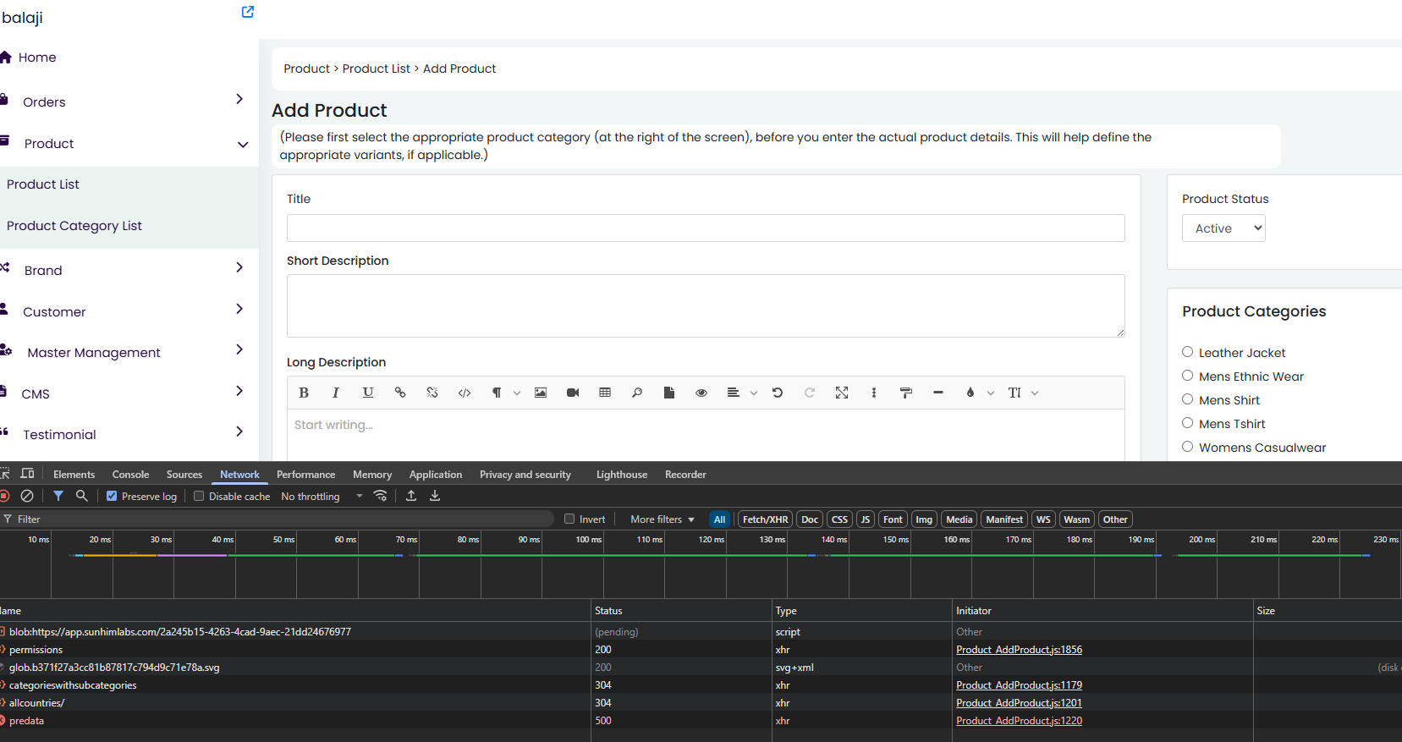Insert a video via the camera icon
This screenshot has width=1402, height=742.
pyautogui.click(x=573, y=393)
